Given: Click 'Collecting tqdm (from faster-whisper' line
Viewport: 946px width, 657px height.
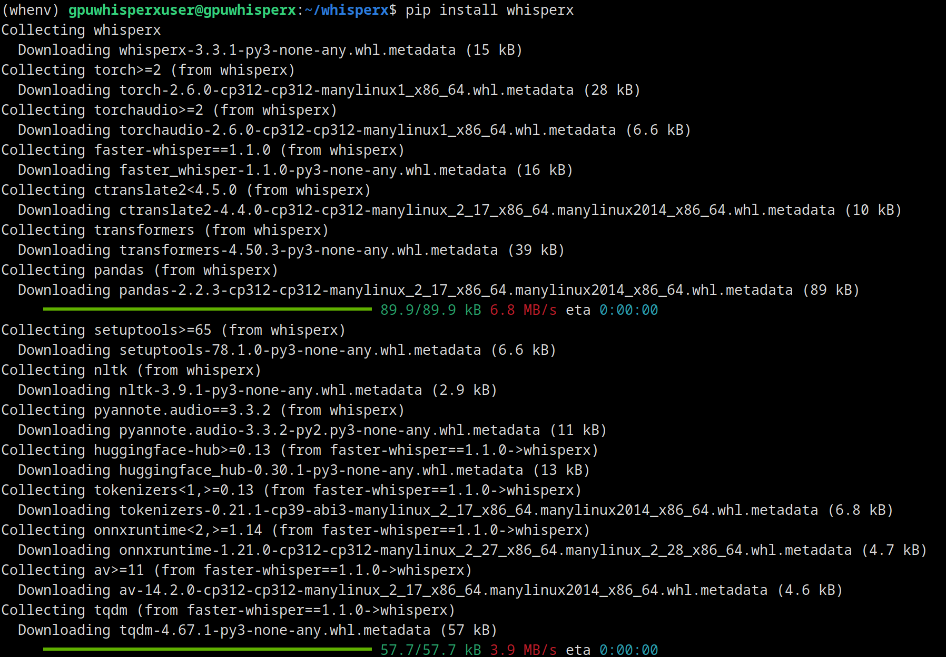Looking at the screenshot, I should pos(228,610).
